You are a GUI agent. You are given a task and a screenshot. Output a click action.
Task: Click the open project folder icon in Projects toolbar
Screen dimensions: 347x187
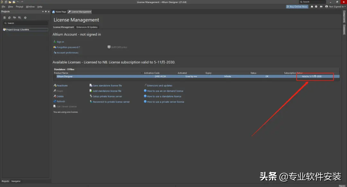click(x=14, y=18)
